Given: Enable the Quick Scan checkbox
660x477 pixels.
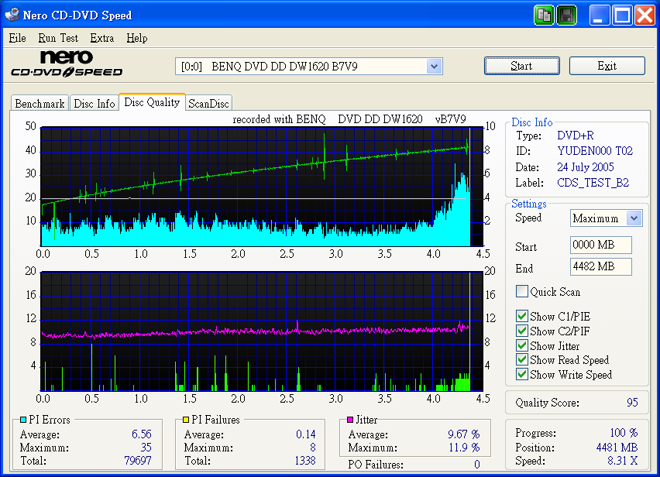Looking at the screenshot, I should tap(522, 291).
